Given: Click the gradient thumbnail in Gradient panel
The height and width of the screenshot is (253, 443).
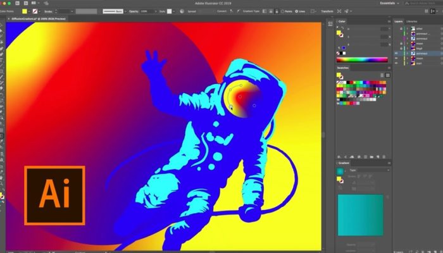Looking at the screenshot, I should point(340,171).
